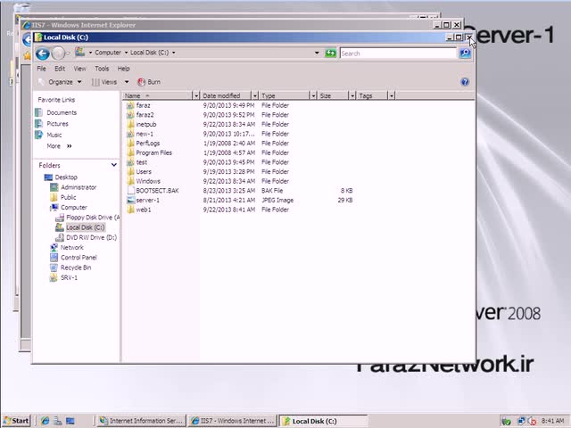Select the web1 folder icon

(130, 210)
